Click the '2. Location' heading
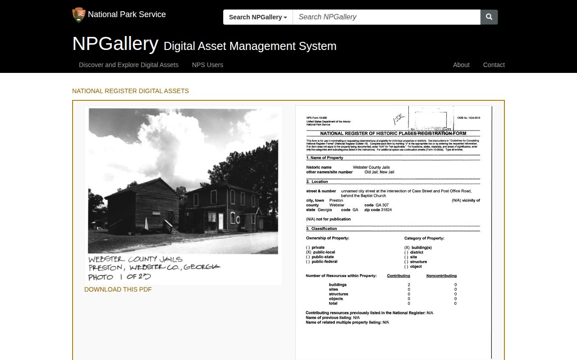Image resolution: width=577 pixels, height=360 pixels. pos(317,182)
